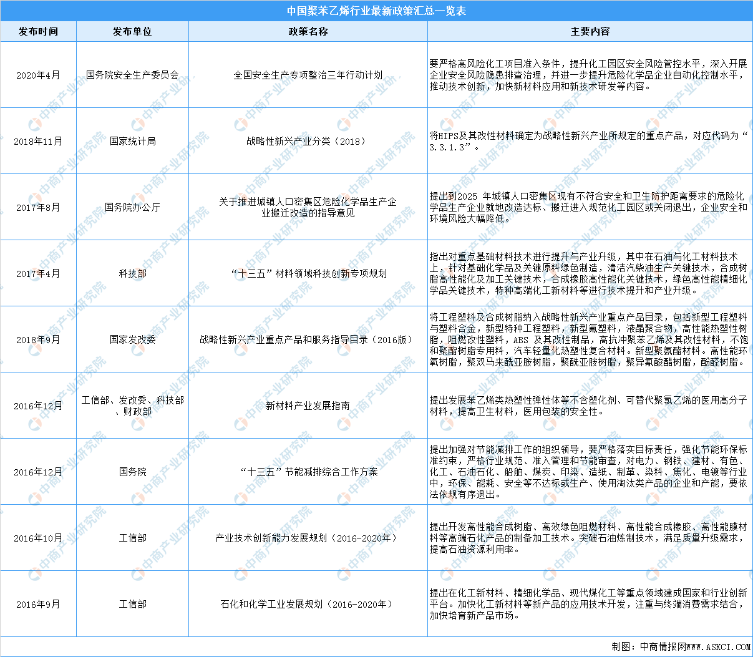753x657 pixels.
Task: Click the table title 中国聚苯乙烯行业最新政策汇总一览表
Action: pos(376,11)
